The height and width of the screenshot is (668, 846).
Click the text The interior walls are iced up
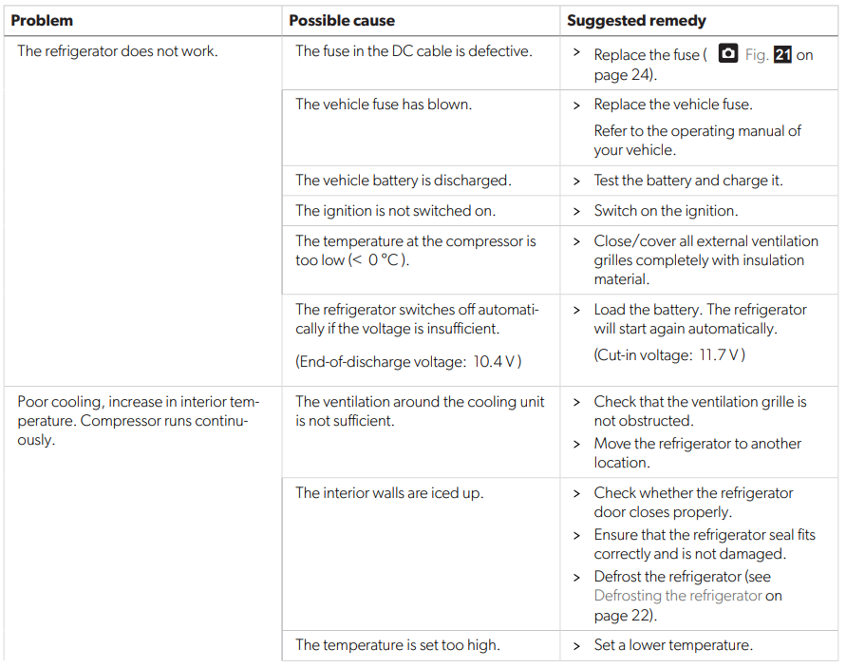click(389, 493)
